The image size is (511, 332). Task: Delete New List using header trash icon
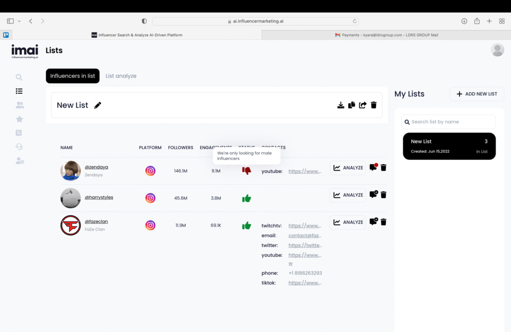coord(374,105)
